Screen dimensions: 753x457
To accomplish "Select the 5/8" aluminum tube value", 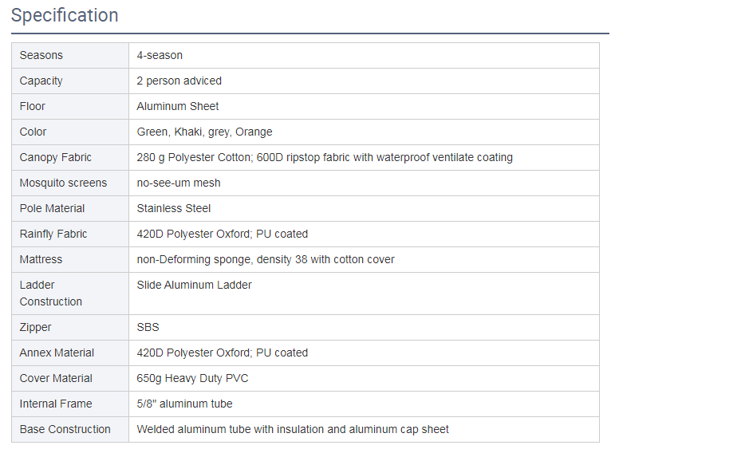I will coord(185,404).
